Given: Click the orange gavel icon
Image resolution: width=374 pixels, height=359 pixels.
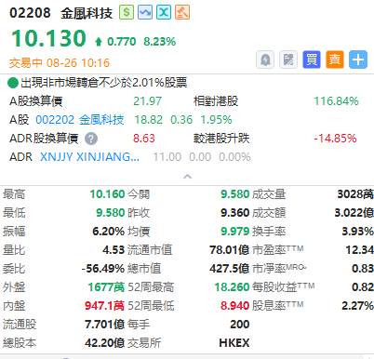Looking at the screenshot, I should 182,12.
